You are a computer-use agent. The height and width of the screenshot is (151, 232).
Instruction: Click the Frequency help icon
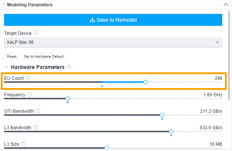tap(30, 94)
